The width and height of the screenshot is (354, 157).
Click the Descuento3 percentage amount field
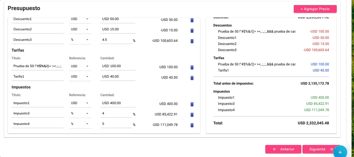pyautogui.click(x=116, y=40)
